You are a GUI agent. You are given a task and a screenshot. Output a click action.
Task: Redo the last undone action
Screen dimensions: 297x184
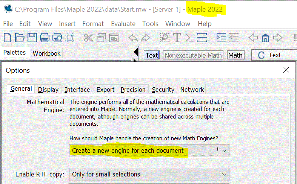145,38
